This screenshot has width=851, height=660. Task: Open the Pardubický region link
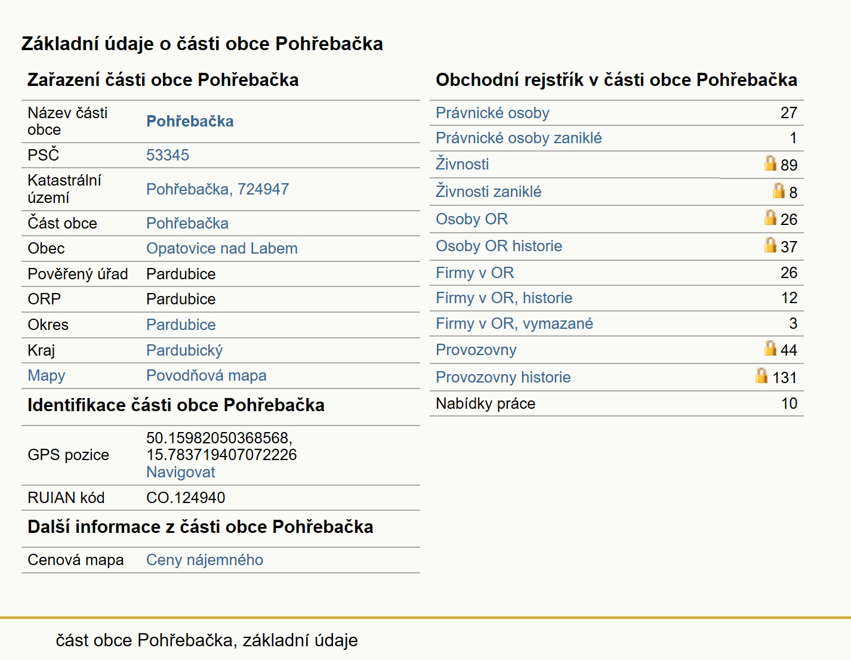184,350
